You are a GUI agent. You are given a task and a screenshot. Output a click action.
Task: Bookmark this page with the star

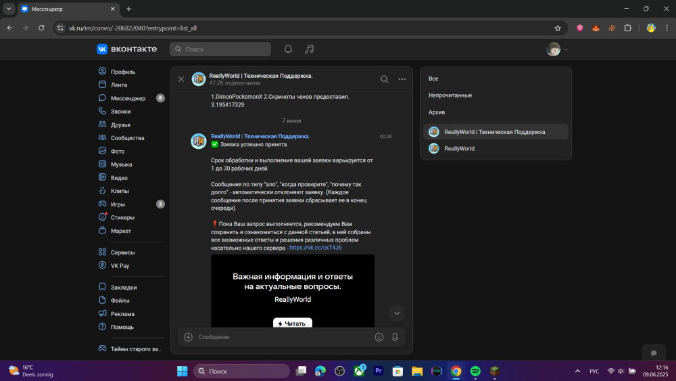[x=558, y=28]
